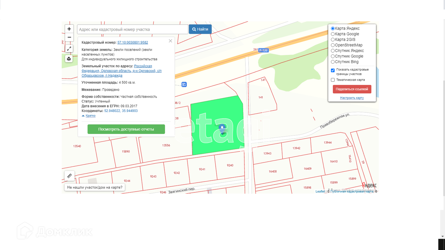The image size is (445, 250).
Task: Click the page scrollbar down arrow
Action: pyautogui.click(x=442, y=236)
